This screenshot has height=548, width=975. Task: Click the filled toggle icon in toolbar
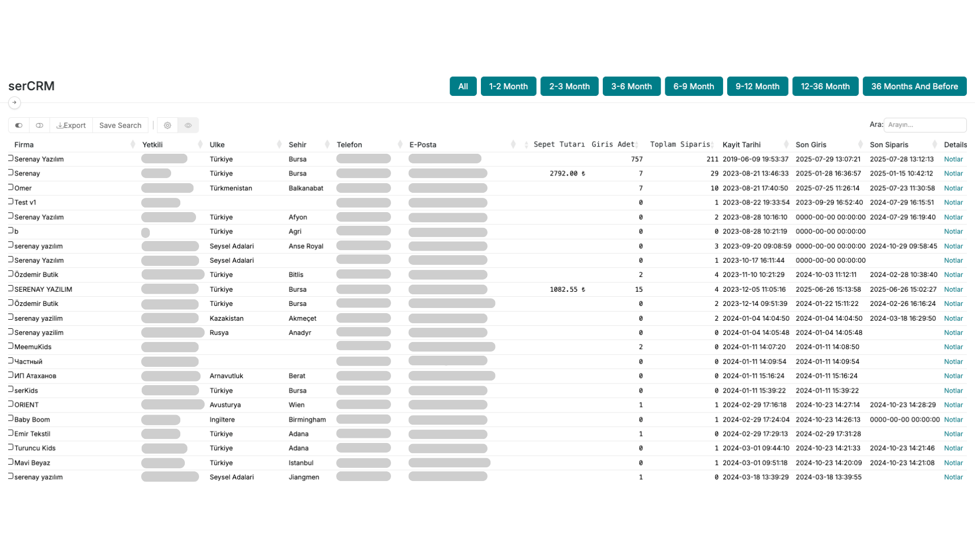point(19,125)
